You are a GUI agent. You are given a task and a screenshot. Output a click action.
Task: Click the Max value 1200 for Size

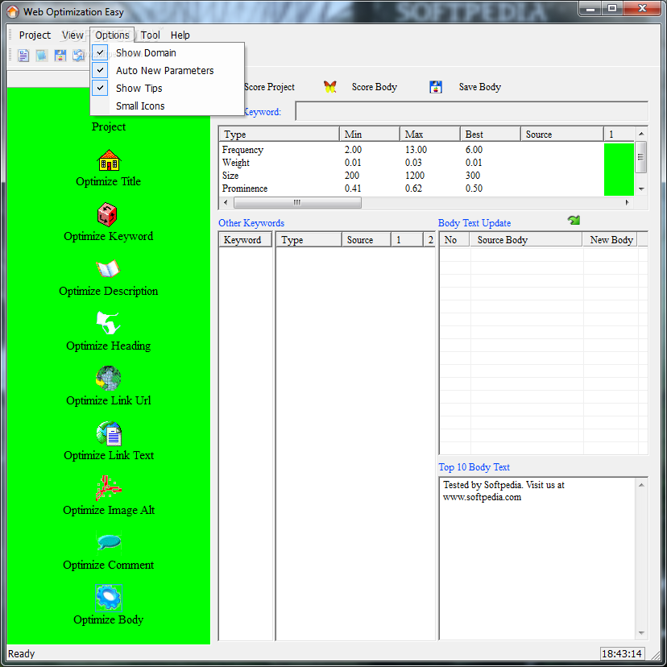click(415, 176)
